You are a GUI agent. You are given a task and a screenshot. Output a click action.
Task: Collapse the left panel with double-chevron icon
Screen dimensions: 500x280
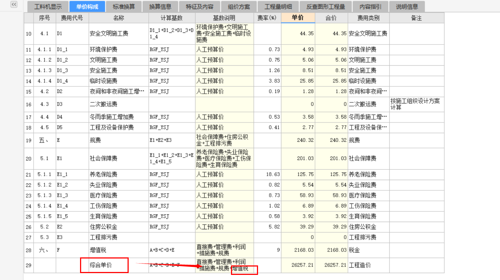click(x=14, y=4)
